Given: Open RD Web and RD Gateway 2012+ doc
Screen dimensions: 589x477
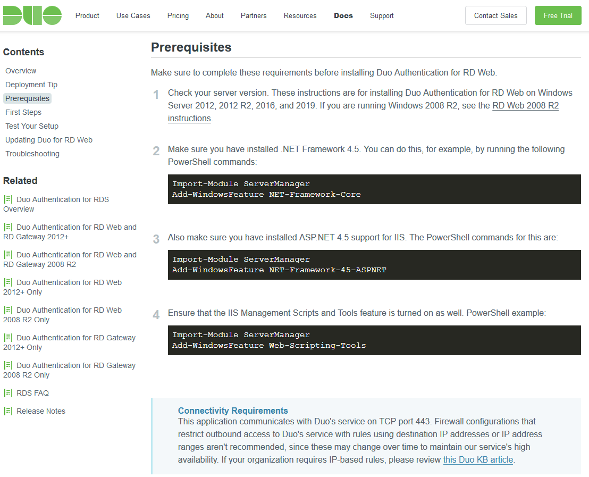Looking at the screenshot, I should 70,232.
